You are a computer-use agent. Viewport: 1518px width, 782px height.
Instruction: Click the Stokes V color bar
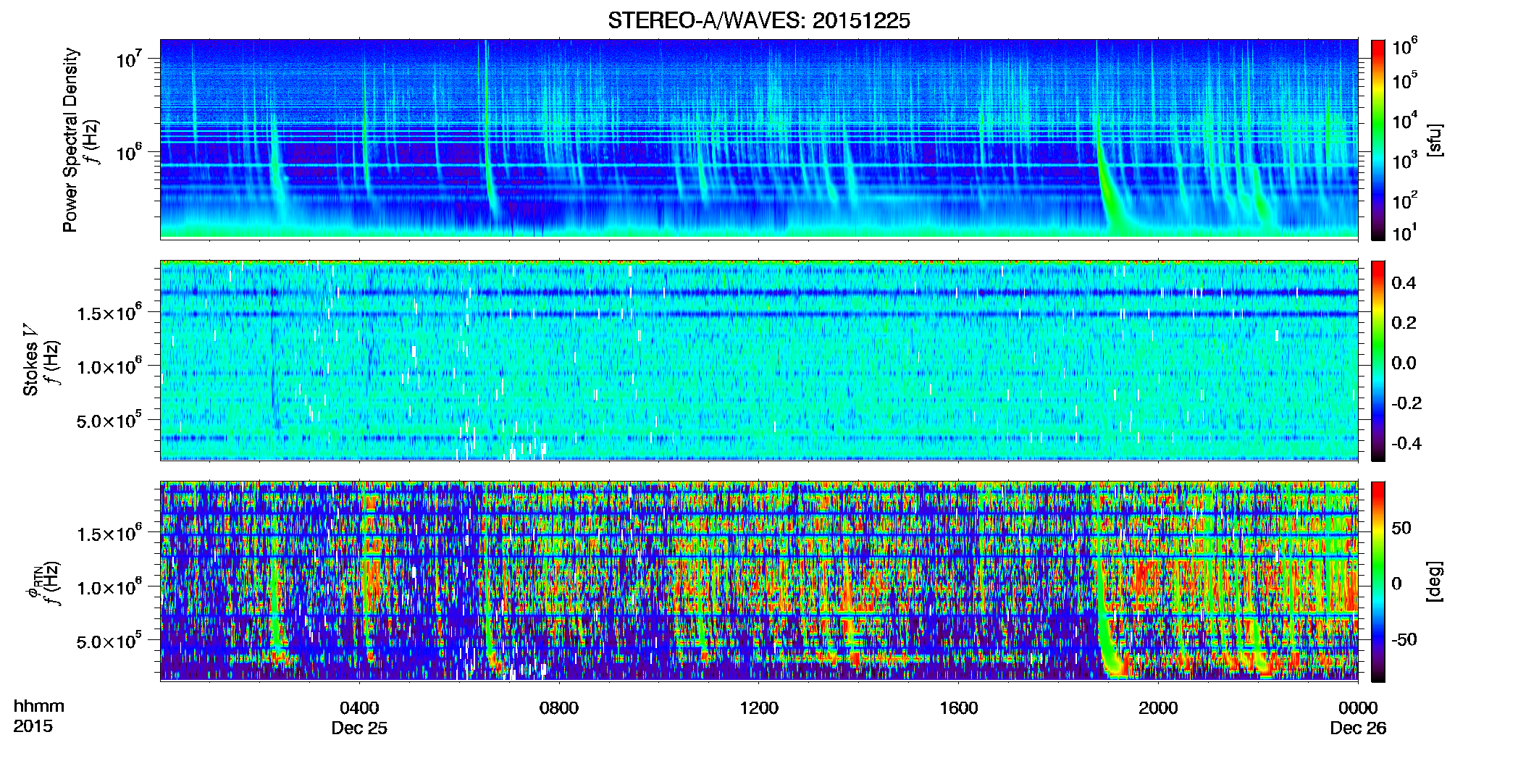pyautogui.click(x=1378, y=361)
